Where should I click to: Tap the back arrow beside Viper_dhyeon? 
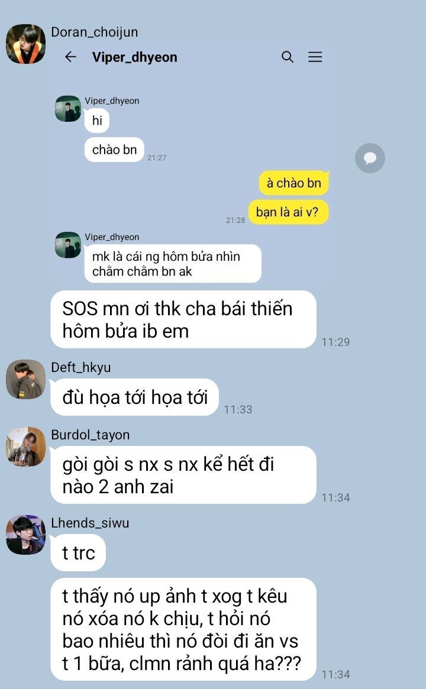click(x=70, y=57)
